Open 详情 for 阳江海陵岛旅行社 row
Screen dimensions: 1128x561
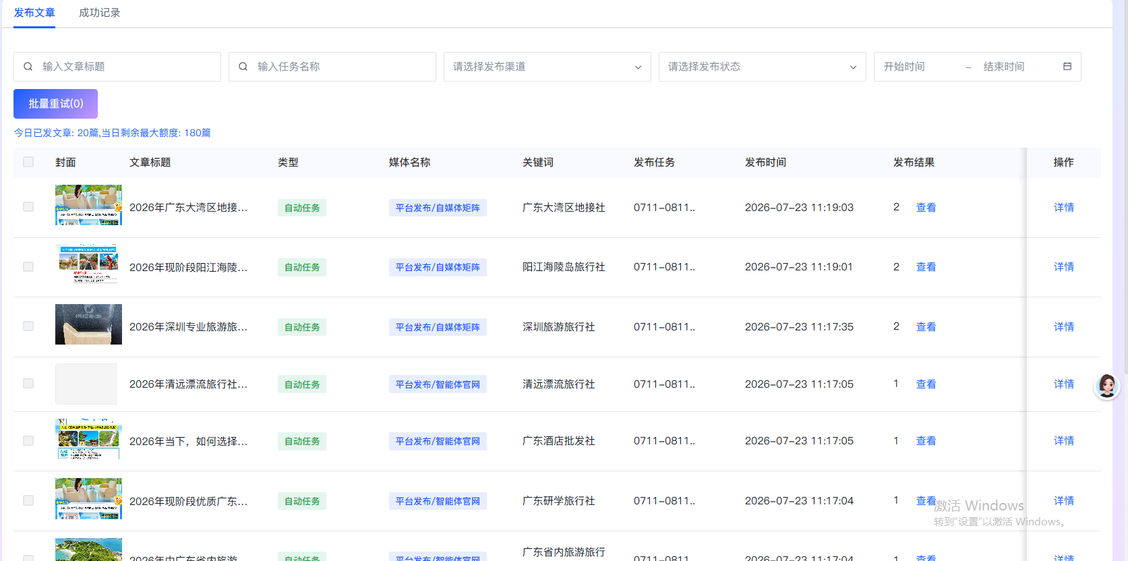pos(1064,267)
